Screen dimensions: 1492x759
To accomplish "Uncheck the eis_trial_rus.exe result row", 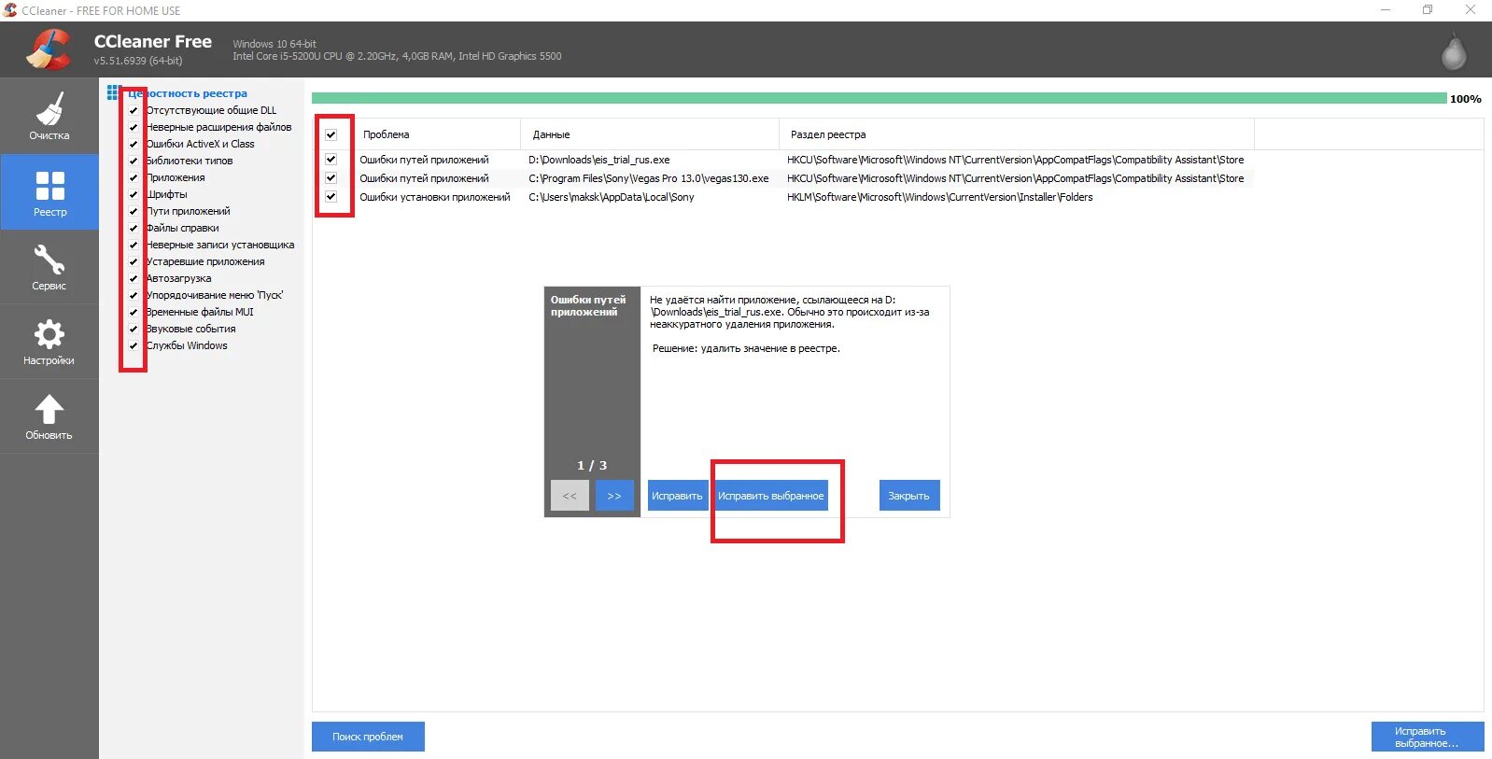I will (331, 160).
